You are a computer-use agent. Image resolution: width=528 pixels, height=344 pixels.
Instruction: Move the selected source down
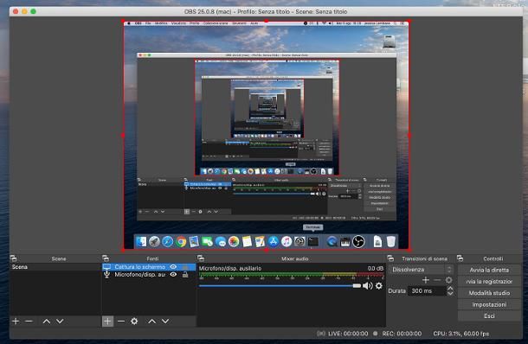click(165, 322)
